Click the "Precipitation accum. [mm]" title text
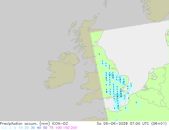169x130 pixels. (25, 124)
